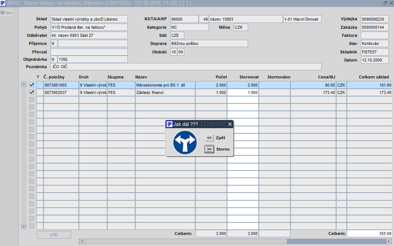The height and width of the screenshot is (246, 394).
Task: Click the NS field containing 99000
Action: (x=184, y=19)
